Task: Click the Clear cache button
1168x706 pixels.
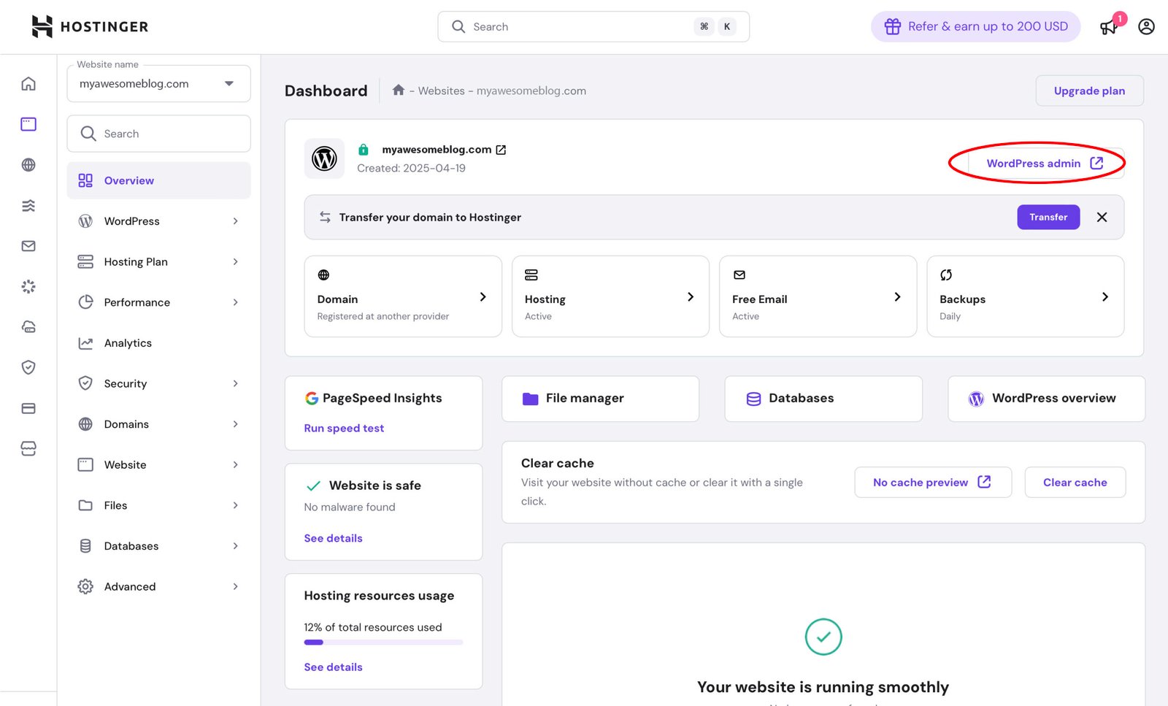Action: 1075,482
